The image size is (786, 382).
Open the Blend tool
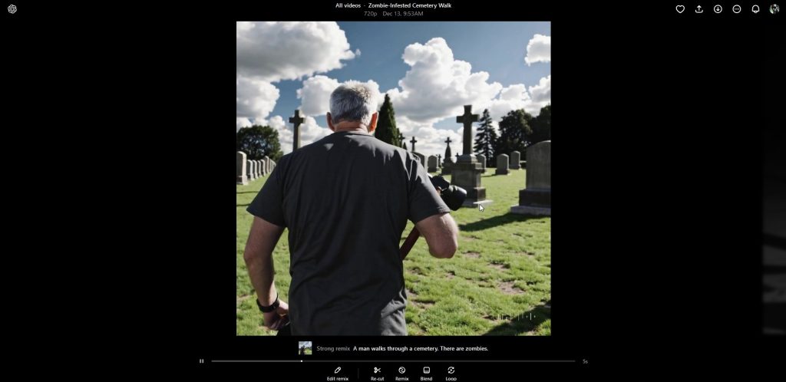click(426, 373)
